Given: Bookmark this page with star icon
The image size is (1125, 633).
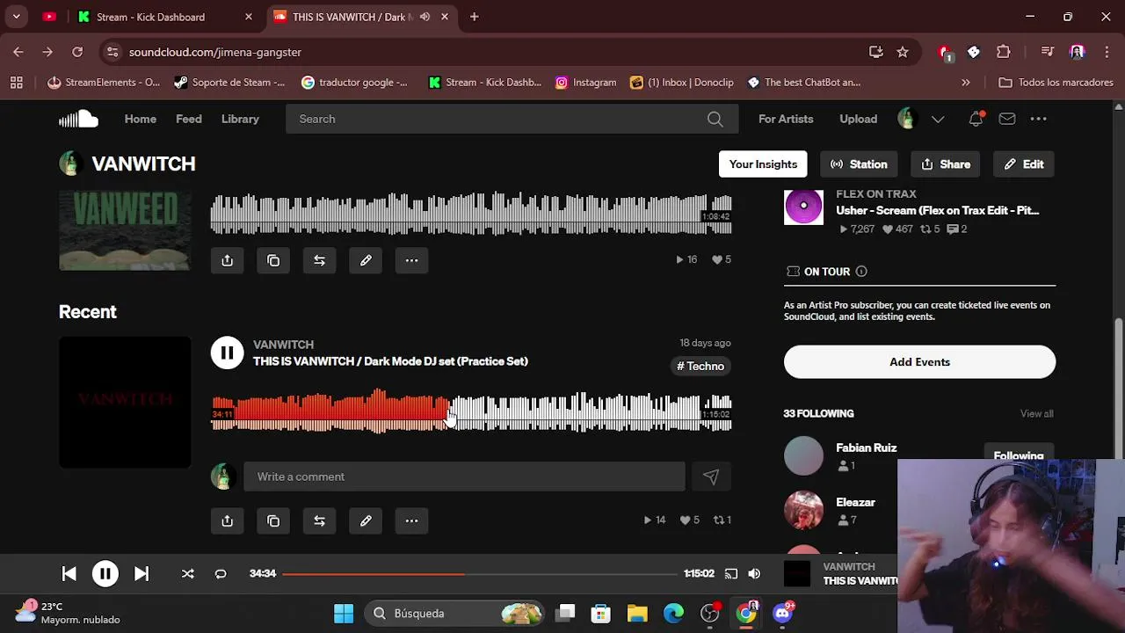Looking at the screenshot, I should pos(903,52).
